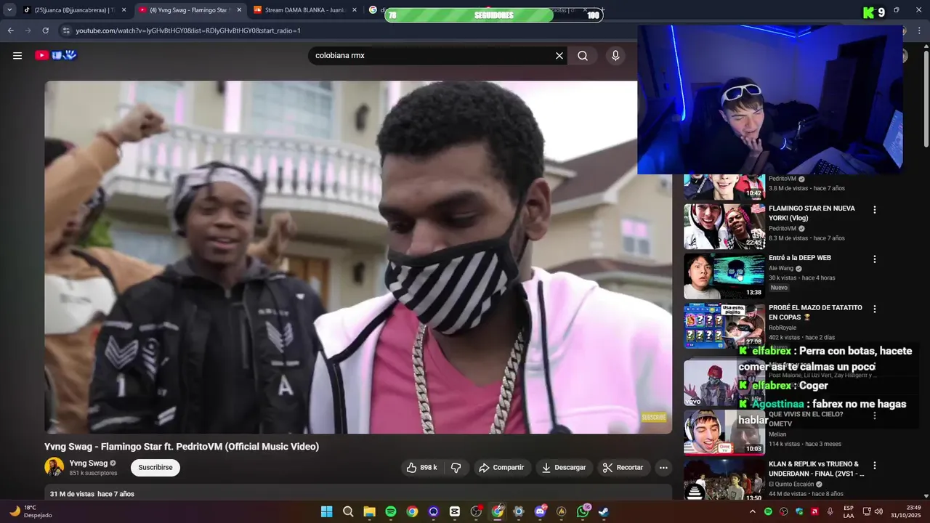Open PROBÉ EL MAZO DE TATATITO thumbnail
930x523 pixels.
724,326
